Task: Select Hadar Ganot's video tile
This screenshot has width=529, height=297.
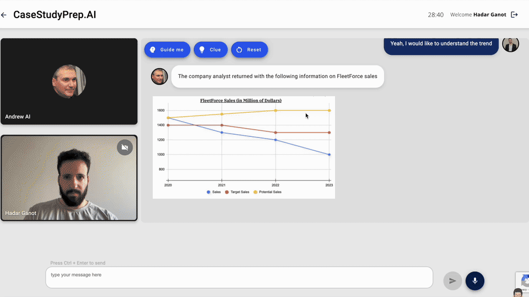Action: [69, 178]
